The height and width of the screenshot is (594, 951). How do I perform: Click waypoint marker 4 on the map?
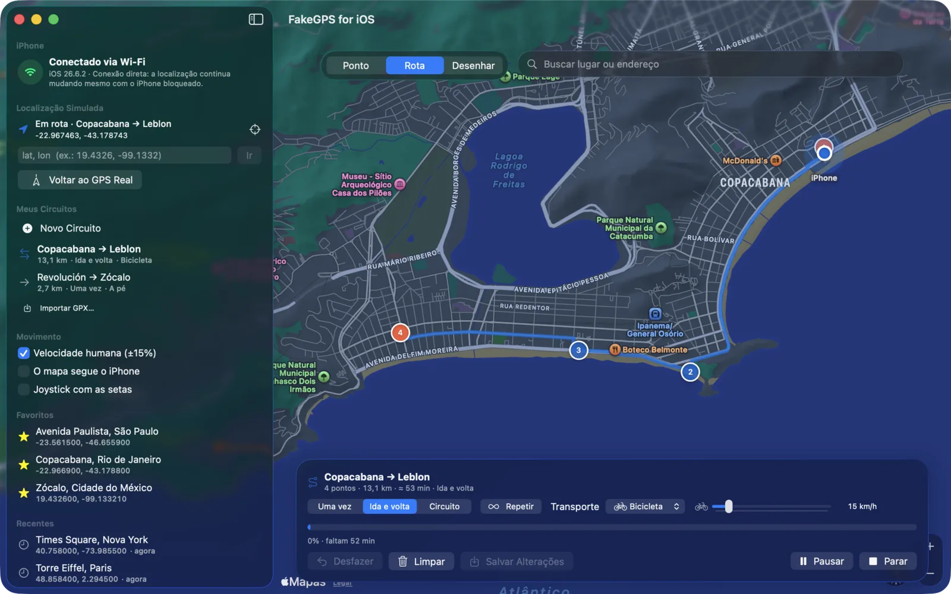coord(400,333)
